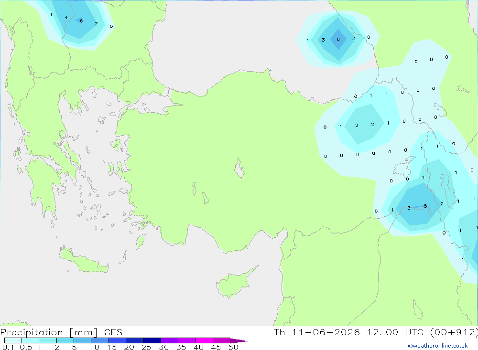
Task: Click the '0.5' legend scale label
Action: pyautogui.click(x=26, y=347)
